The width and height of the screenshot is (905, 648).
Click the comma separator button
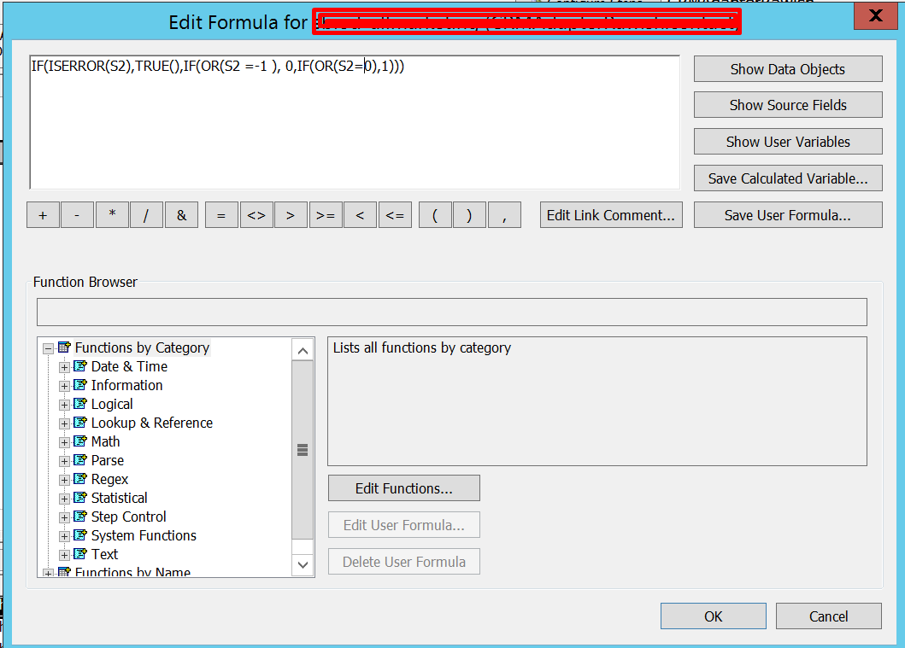coord(504,216)
